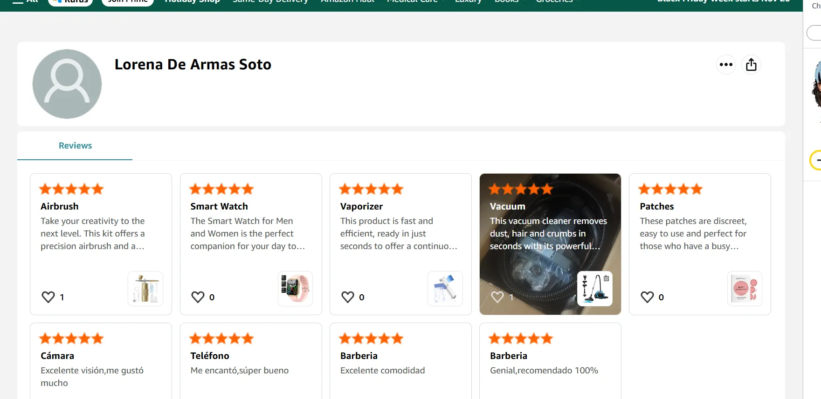
Task: Click the share profile icon
Action: pos(751,65)
